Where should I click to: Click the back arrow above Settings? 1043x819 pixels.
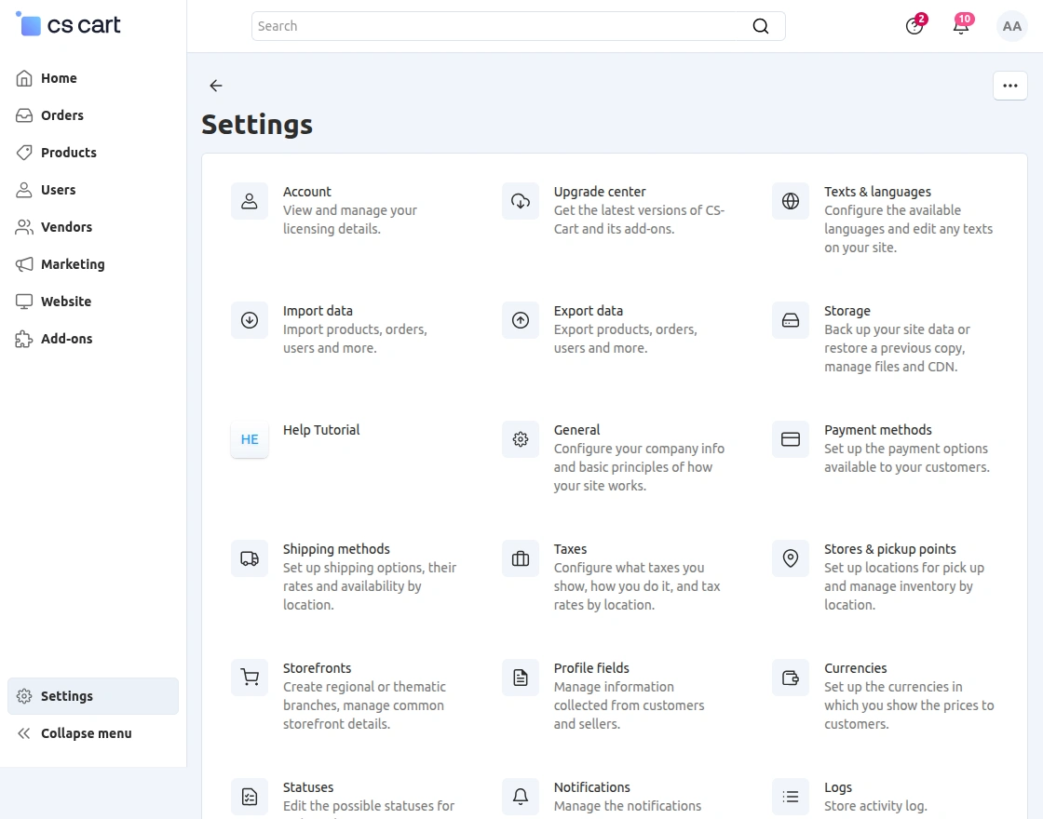215,85
